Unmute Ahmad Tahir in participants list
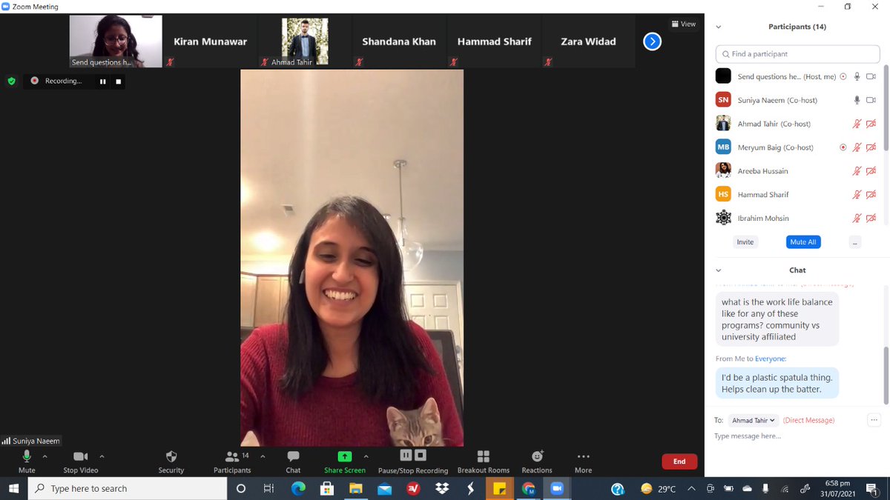890x500 pixels. [857, 124]
